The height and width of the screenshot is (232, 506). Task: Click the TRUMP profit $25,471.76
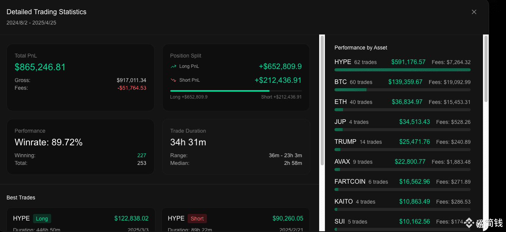pyautogui.click(x=414, y=142)
